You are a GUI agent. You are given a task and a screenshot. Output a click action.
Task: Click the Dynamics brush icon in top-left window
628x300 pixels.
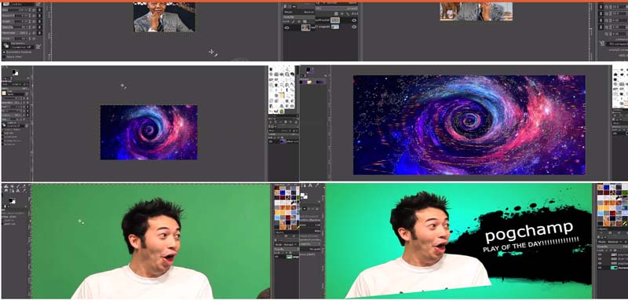[6, 46]
